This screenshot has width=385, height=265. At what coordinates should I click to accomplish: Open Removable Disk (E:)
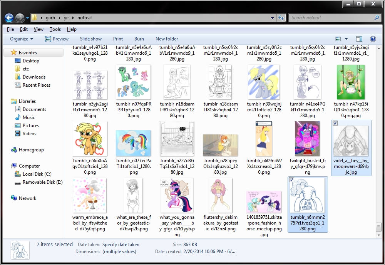42,182
